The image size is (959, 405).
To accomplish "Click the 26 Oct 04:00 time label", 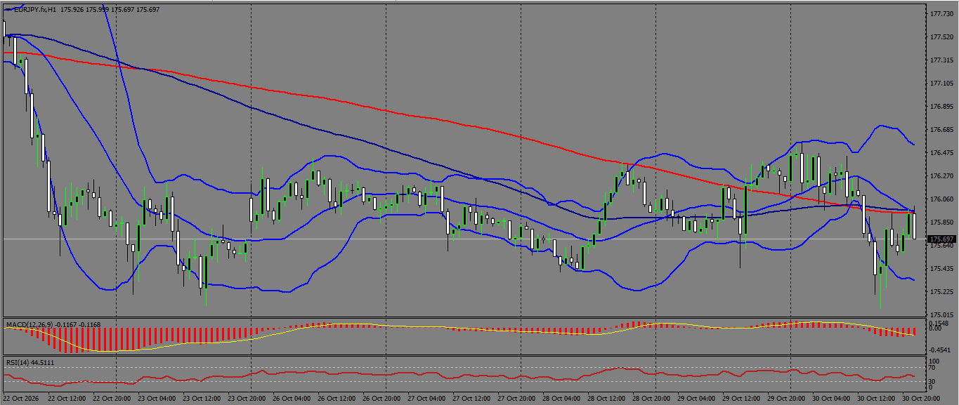I will (x=292, y=398).
